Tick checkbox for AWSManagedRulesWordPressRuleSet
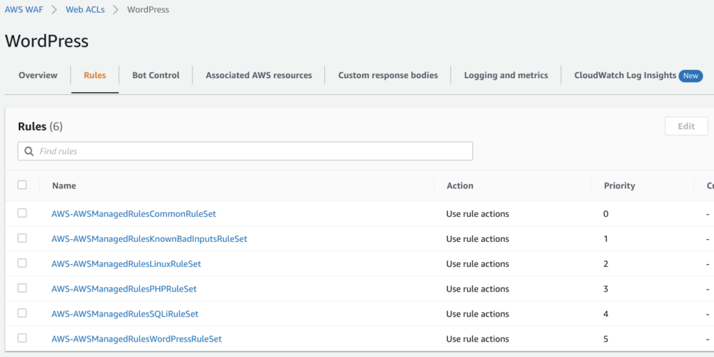714x357 pixels. [x=22, y=338]
